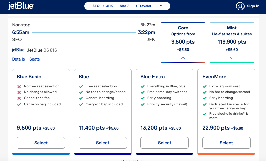
Task: Click the Nonstop label
Action: (x=21, y=25)
